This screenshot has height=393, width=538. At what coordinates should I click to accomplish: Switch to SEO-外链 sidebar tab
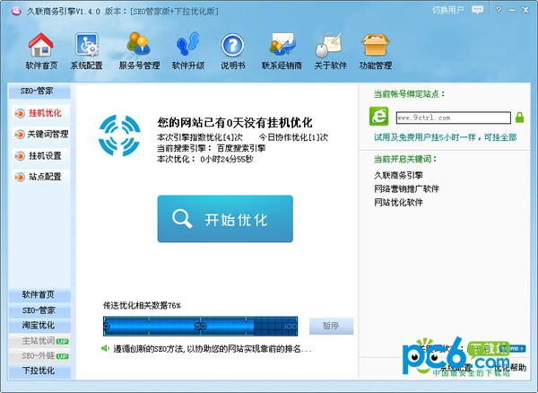pyautogui.click(x=39, y=356)
